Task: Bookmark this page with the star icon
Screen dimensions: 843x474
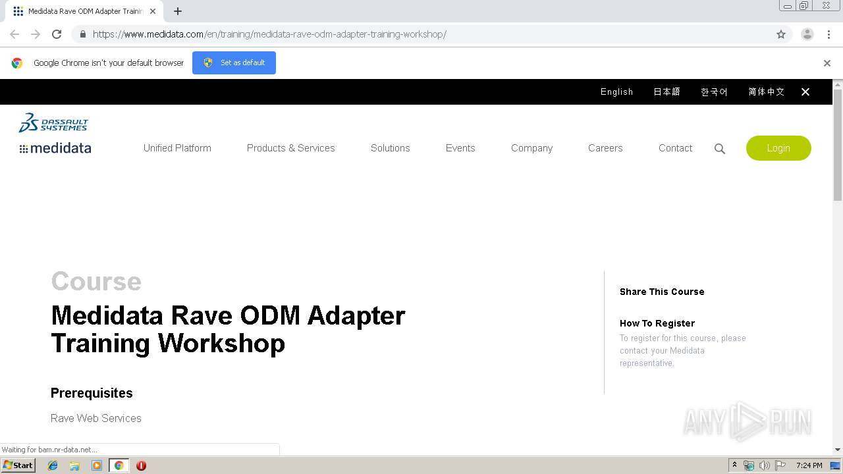Action: point(781,34)
